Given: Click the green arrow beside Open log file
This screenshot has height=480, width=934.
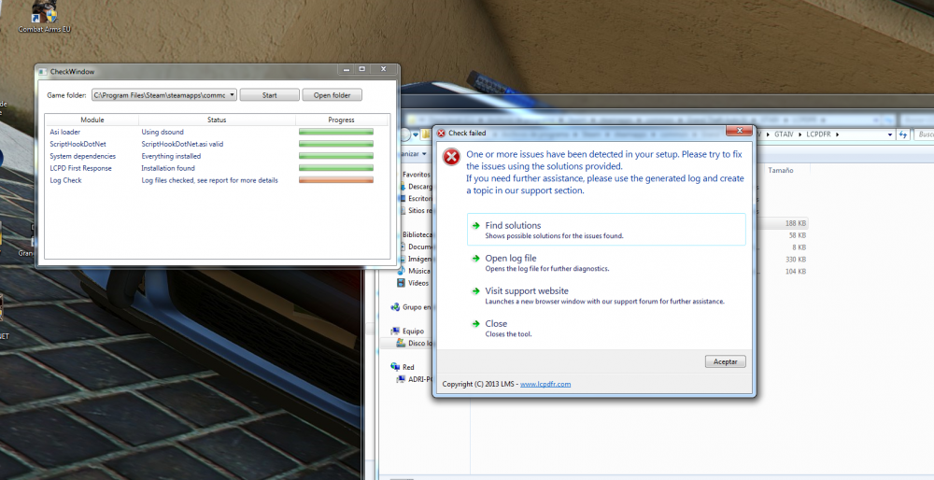Looking at the screenshot, I should coord(476,259).
